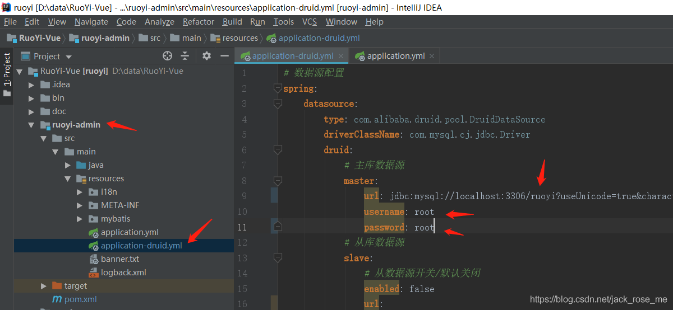
Task: Switch to application.yml editor tab
Action: pyautogui.click(x=396, y=56)
